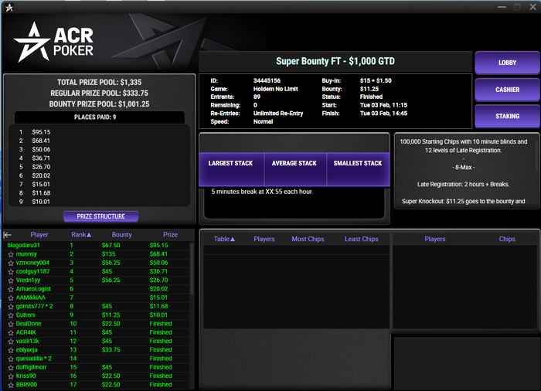Toggle favorite star for gdmits777
Image resolution: width=541 pixels, height=391 pixels.
click(x=11, y=307)
